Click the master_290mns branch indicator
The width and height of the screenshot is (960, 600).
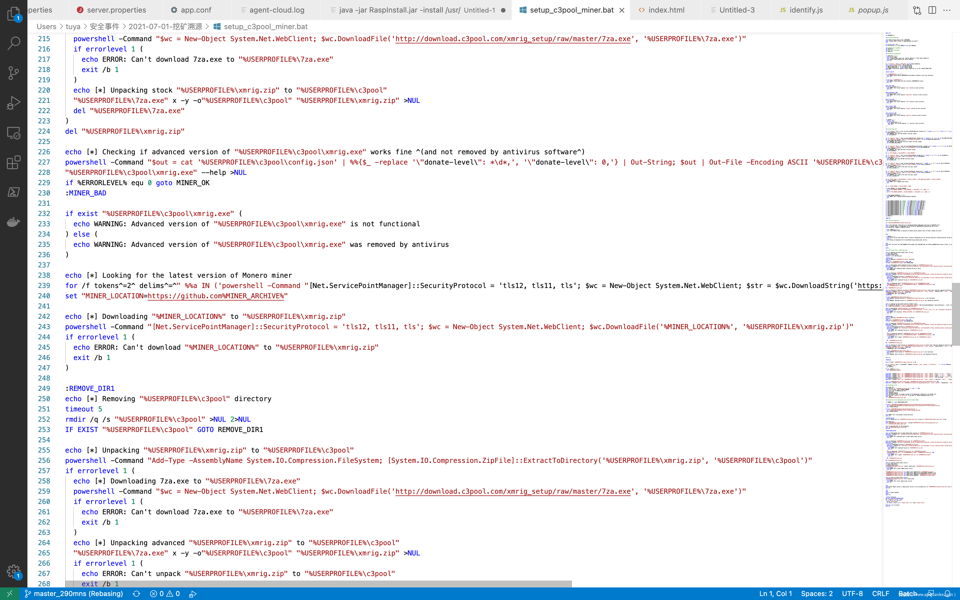74,594
